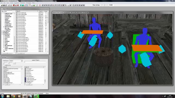
Task: Toggle the red triangle snap-to-angle icon
Action: click(x=16, y=5)
